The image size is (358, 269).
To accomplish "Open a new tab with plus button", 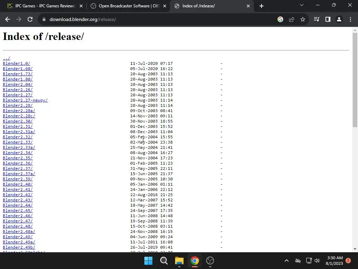I will 262,6.
